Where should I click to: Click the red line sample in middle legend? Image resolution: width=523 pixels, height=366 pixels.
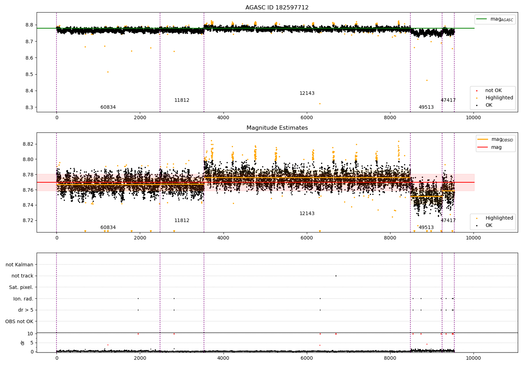pos(483,147)
